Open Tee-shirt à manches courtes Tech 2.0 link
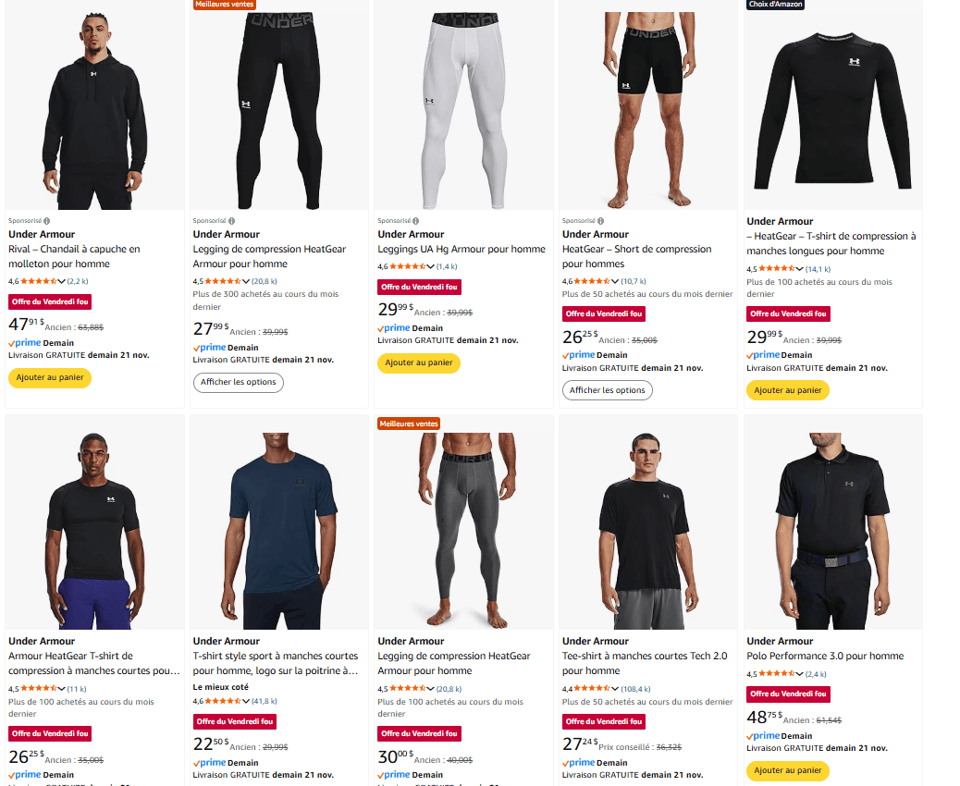 [x=644, y=663]
